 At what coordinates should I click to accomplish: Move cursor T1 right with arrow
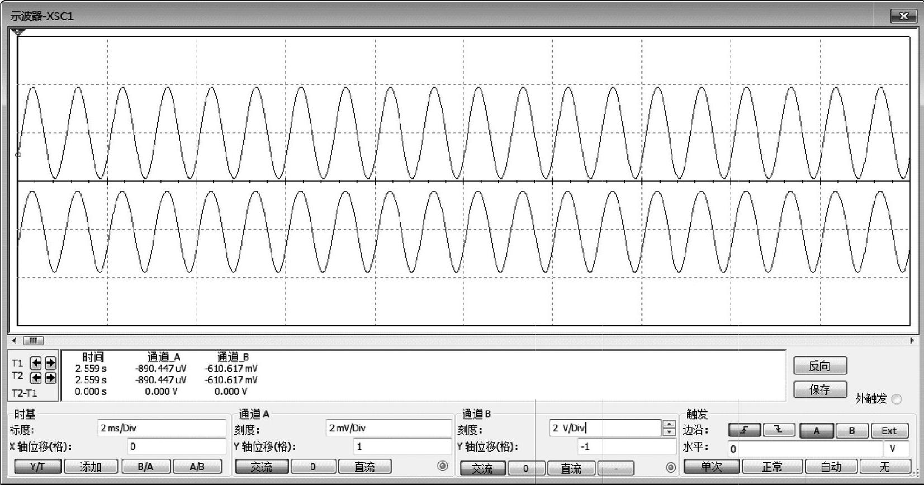click(x=50, y=363)
